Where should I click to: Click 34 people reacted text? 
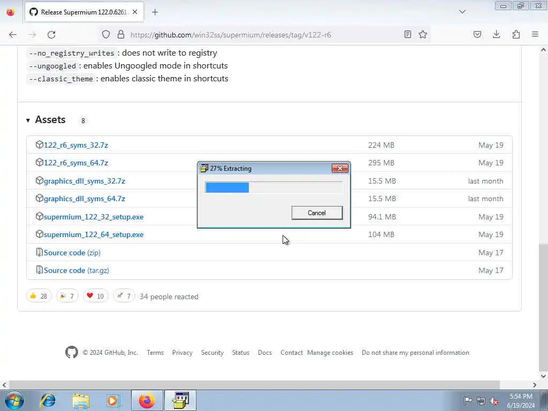[169, 296]
